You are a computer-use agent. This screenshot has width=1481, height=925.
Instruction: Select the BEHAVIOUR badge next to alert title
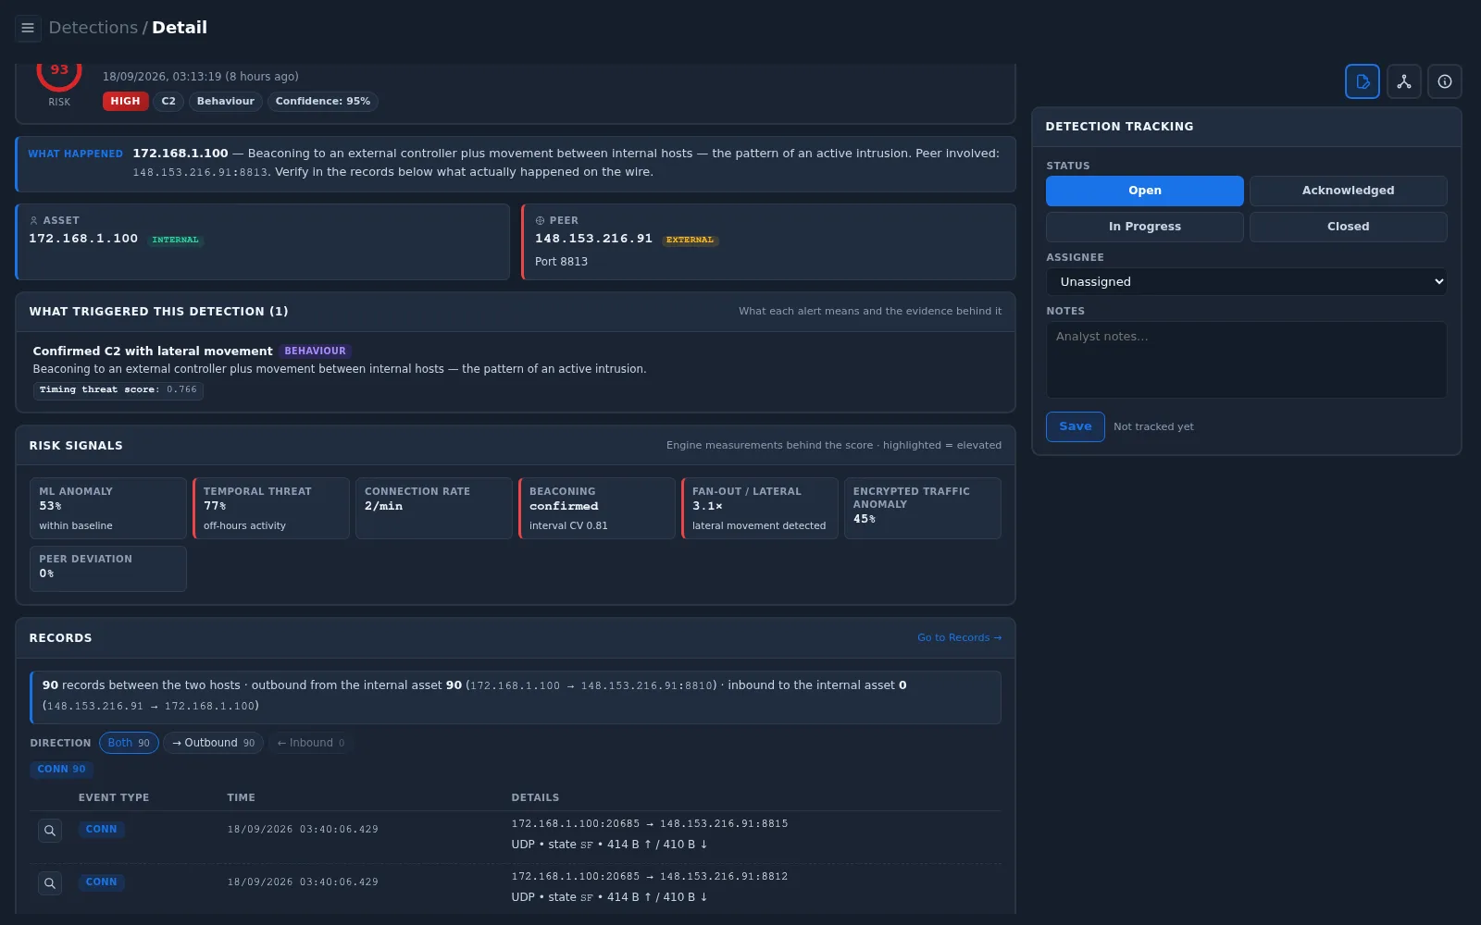315,351
